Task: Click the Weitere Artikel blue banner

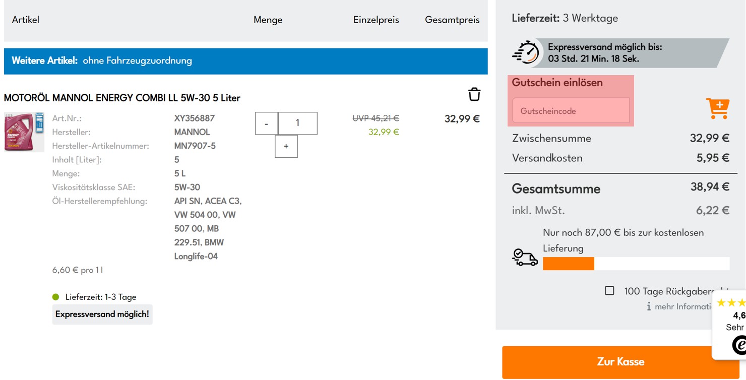Action: tap(246, 61)
